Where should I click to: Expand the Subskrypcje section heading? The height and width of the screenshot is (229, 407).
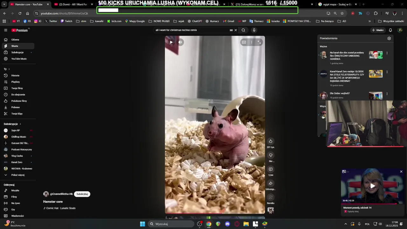(x=12, y=124)
